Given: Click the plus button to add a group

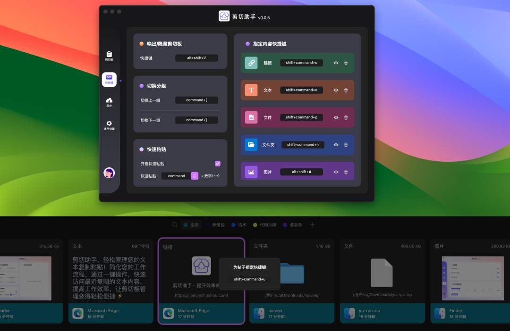Looking at the screenshot, I should point(312,225).
